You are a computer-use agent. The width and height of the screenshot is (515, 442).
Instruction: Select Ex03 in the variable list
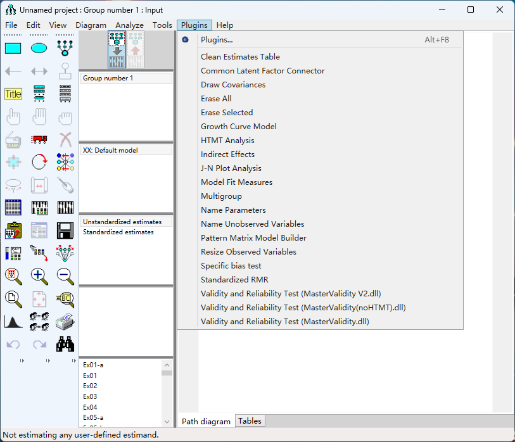tap(90, 396)
